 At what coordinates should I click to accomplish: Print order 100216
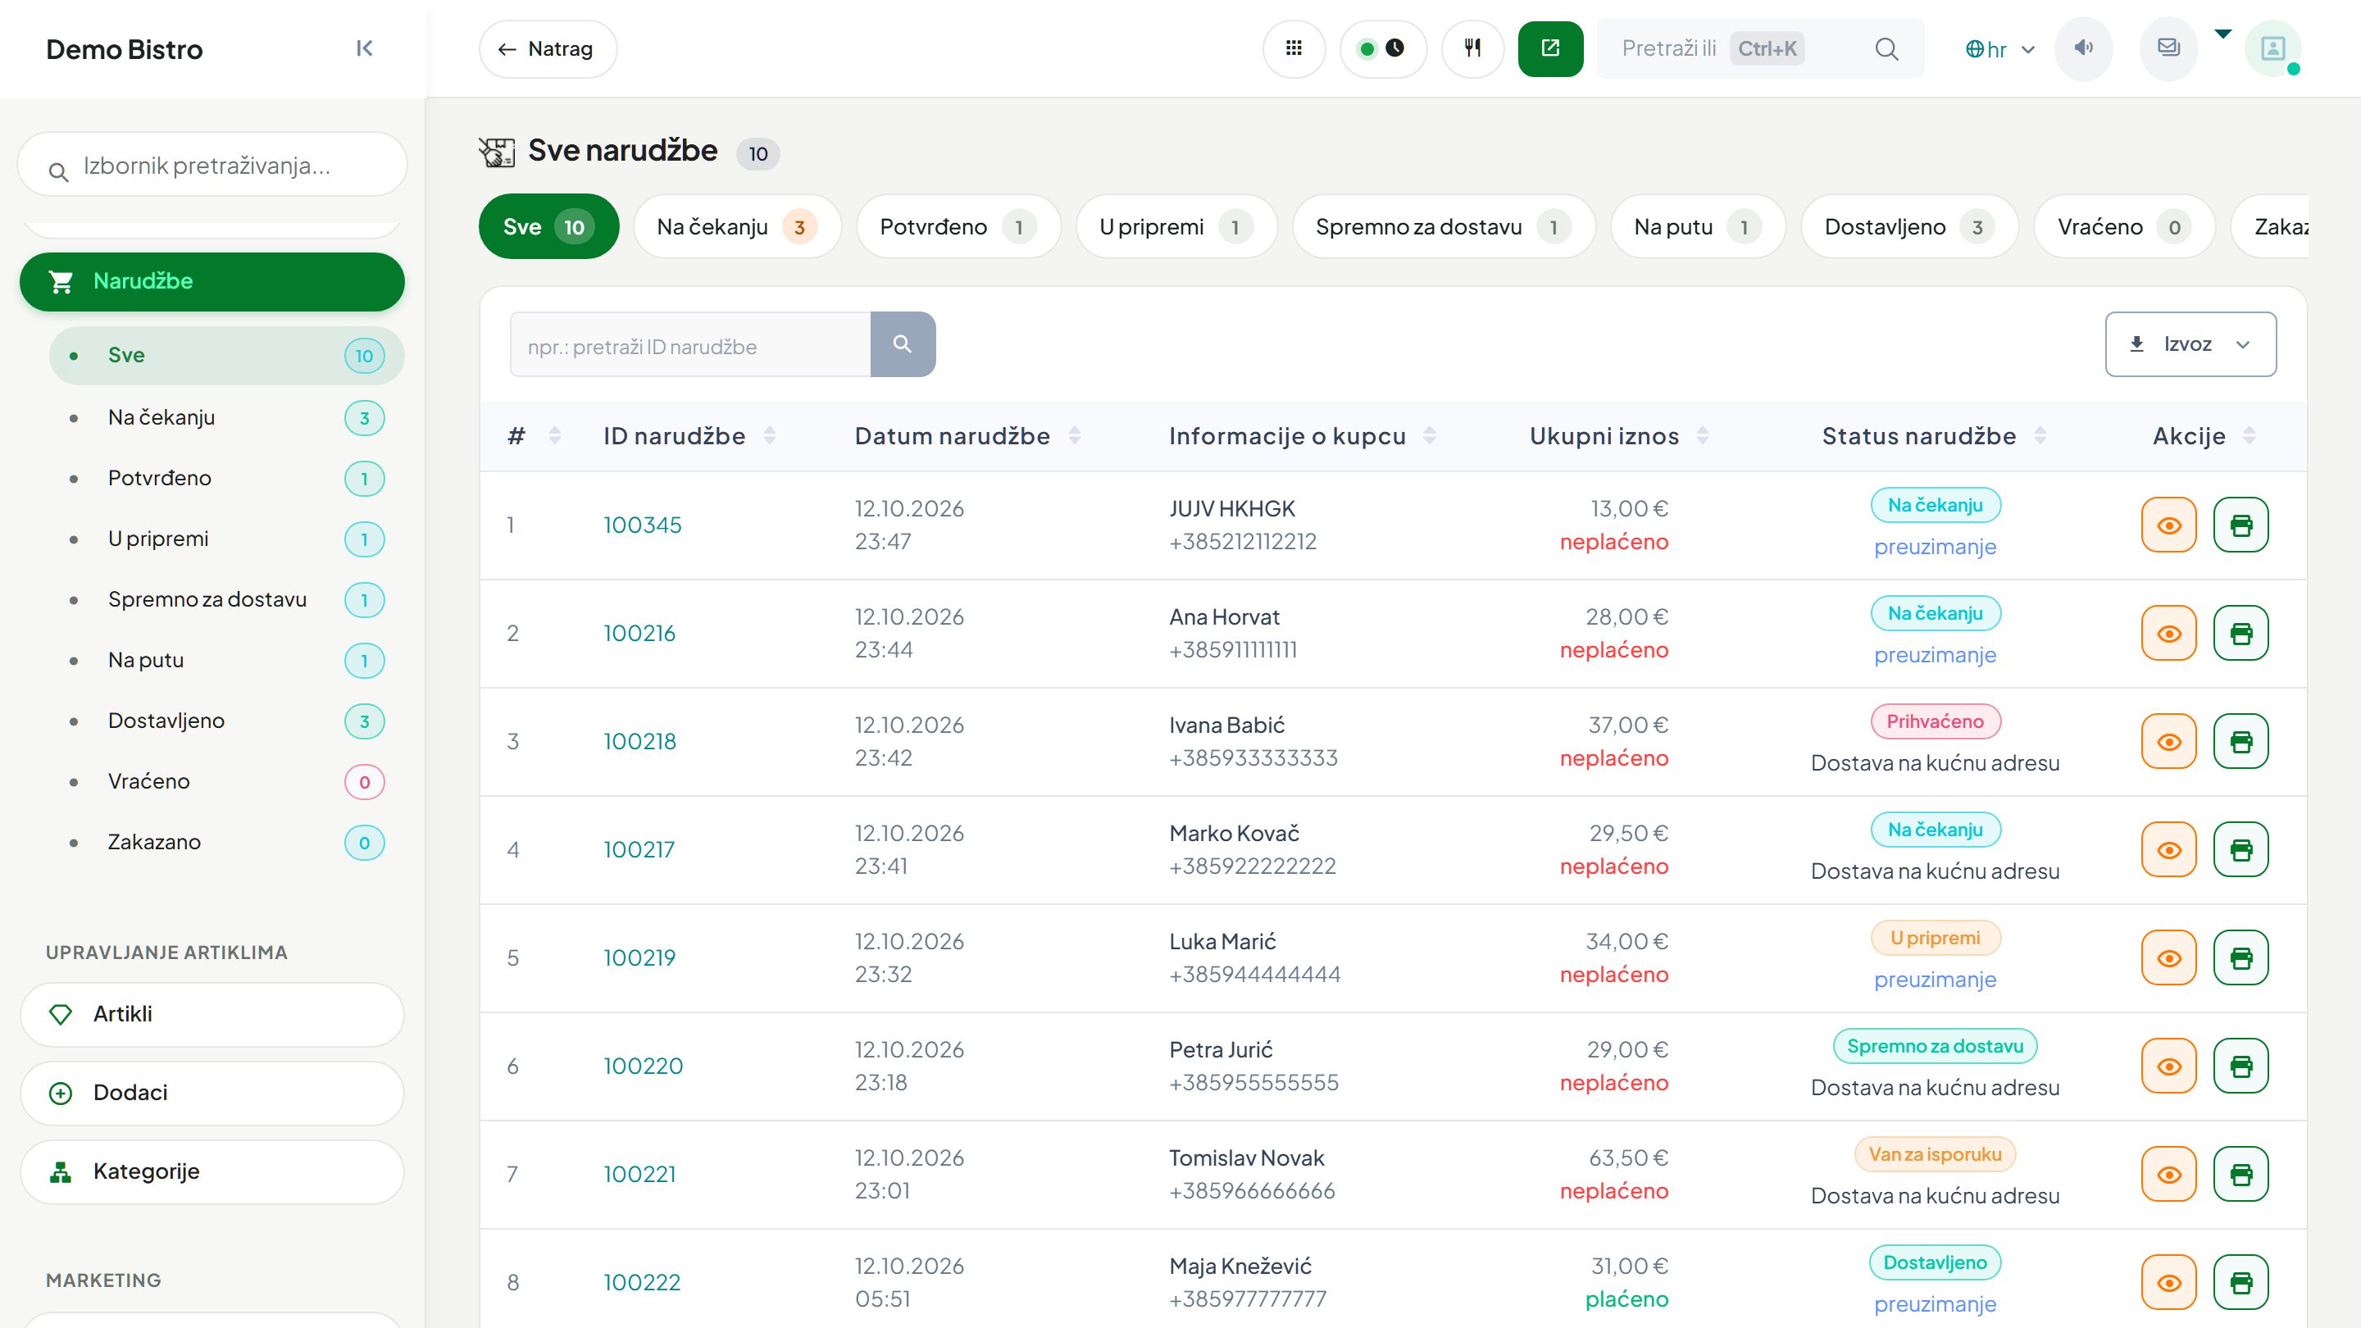[x=2241, y=634]
